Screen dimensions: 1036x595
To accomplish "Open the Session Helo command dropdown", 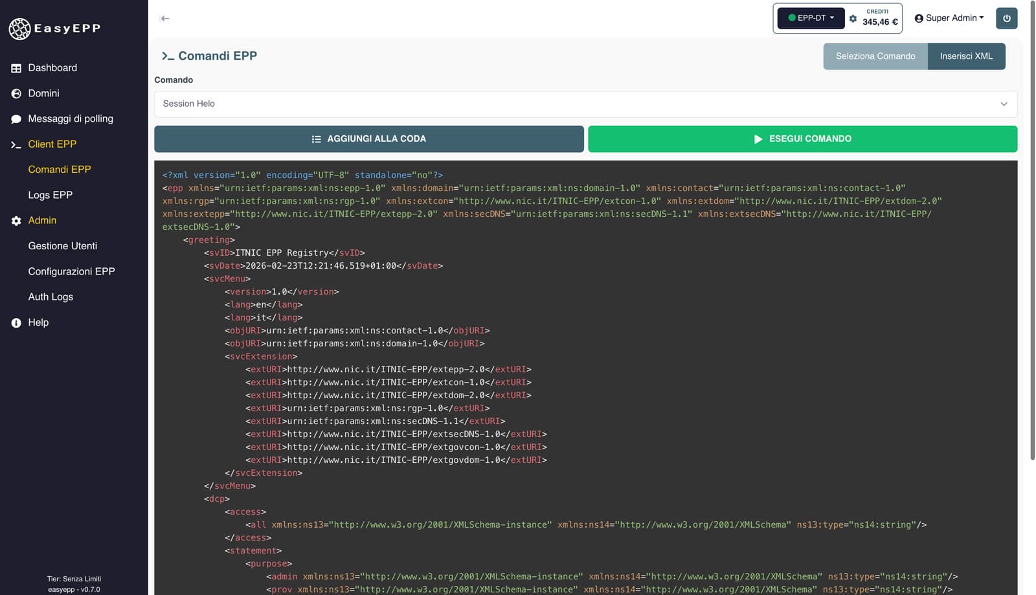I will click(x=585, y=104).
